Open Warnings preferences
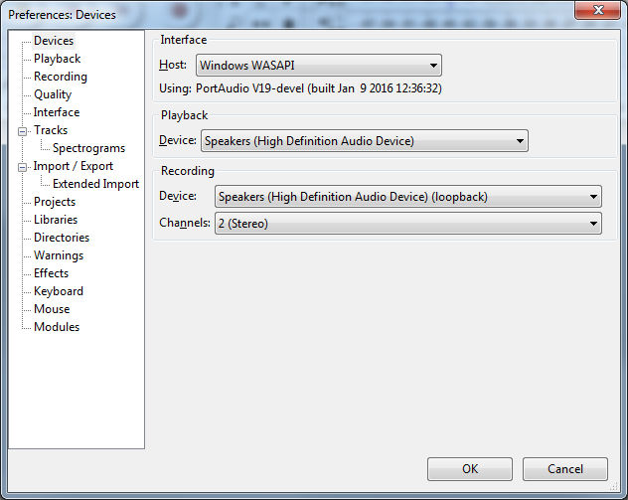 click(x=59, y=255)
